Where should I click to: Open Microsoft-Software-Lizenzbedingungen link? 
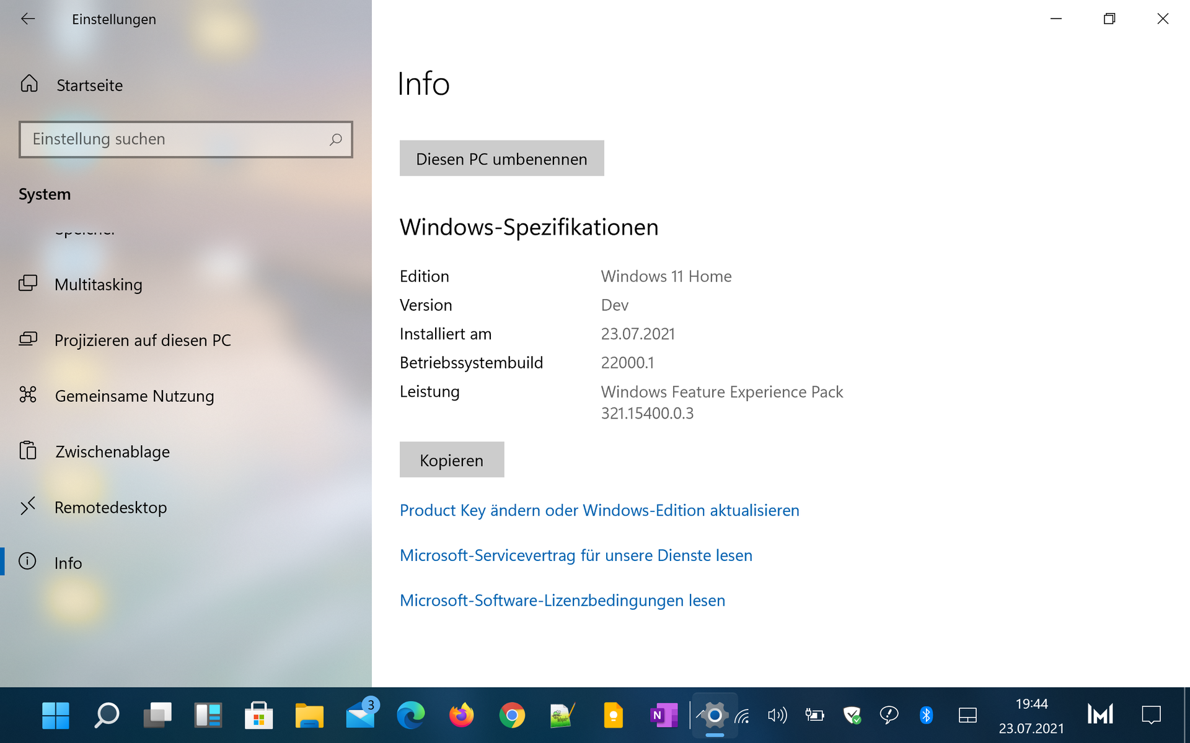pos(562,601)
